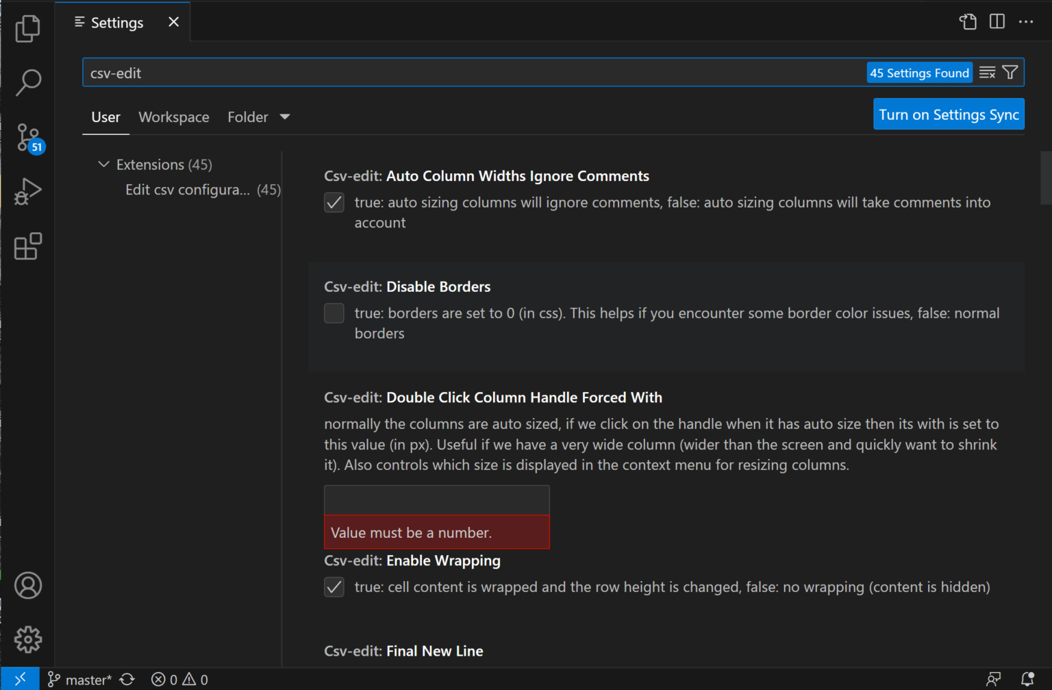Open Settings in JSON format

point(968,21)
